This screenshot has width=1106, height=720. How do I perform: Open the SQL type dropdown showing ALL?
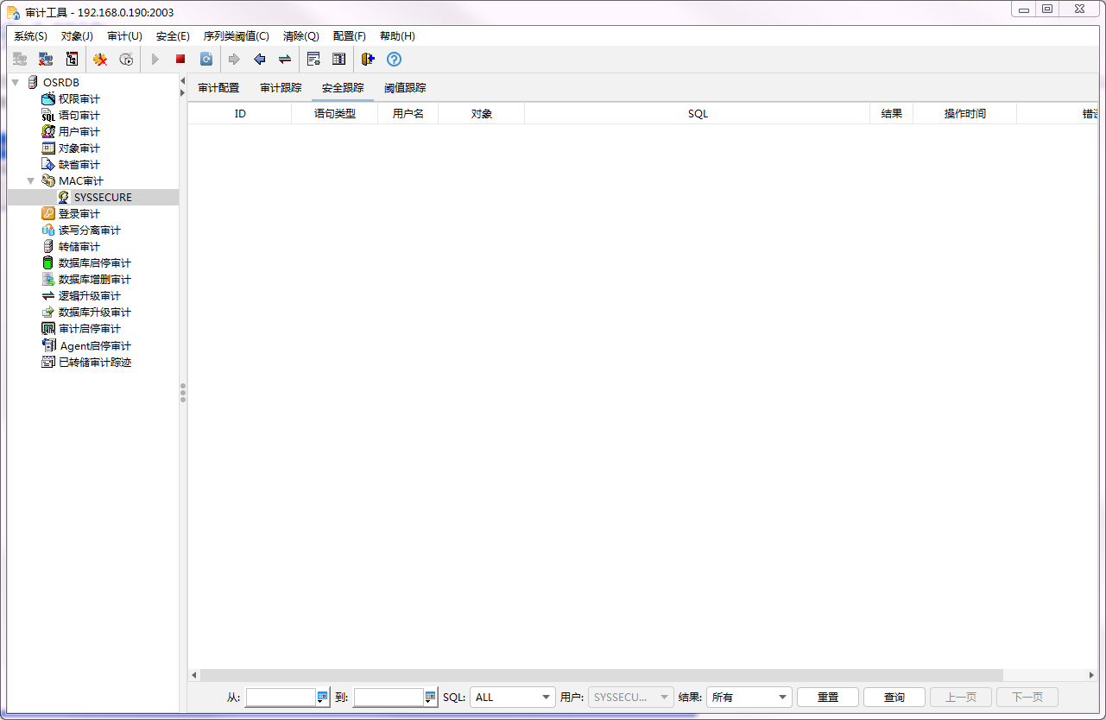point(512,697)
